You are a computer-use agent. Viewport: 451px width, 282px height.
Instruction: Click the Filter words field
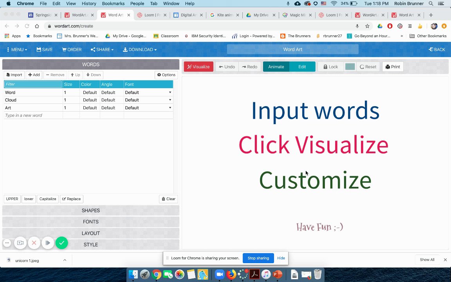point(33,84)
